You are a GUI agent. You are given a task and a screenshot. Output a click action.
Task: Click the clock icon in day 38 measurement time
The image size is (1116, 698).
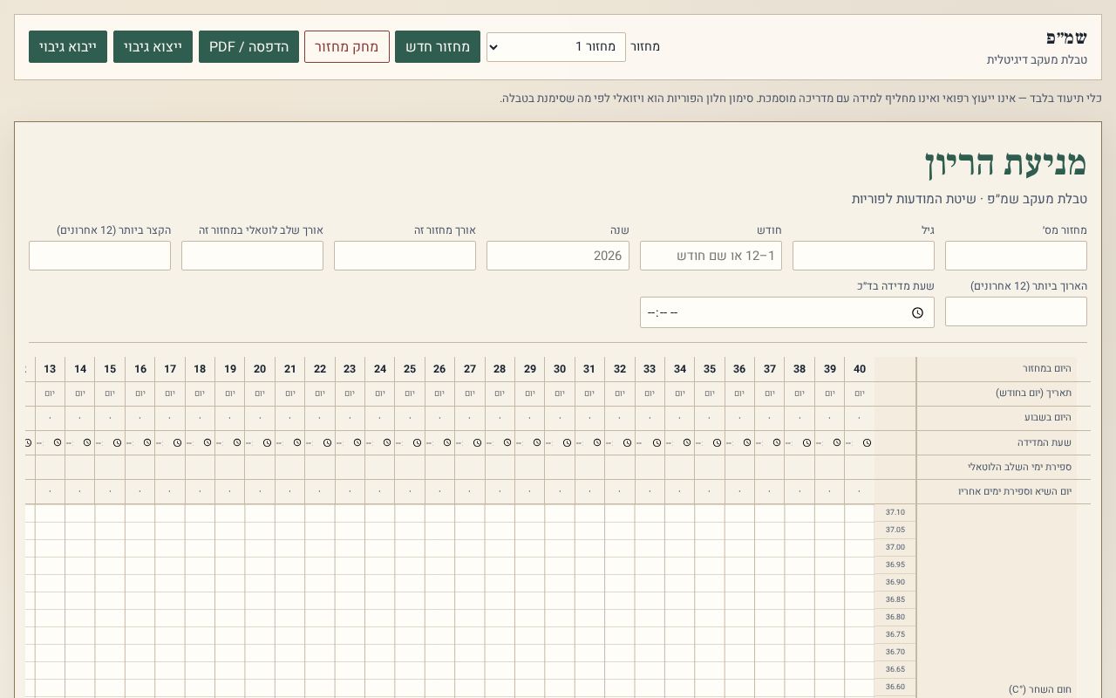tap(807, 442)
